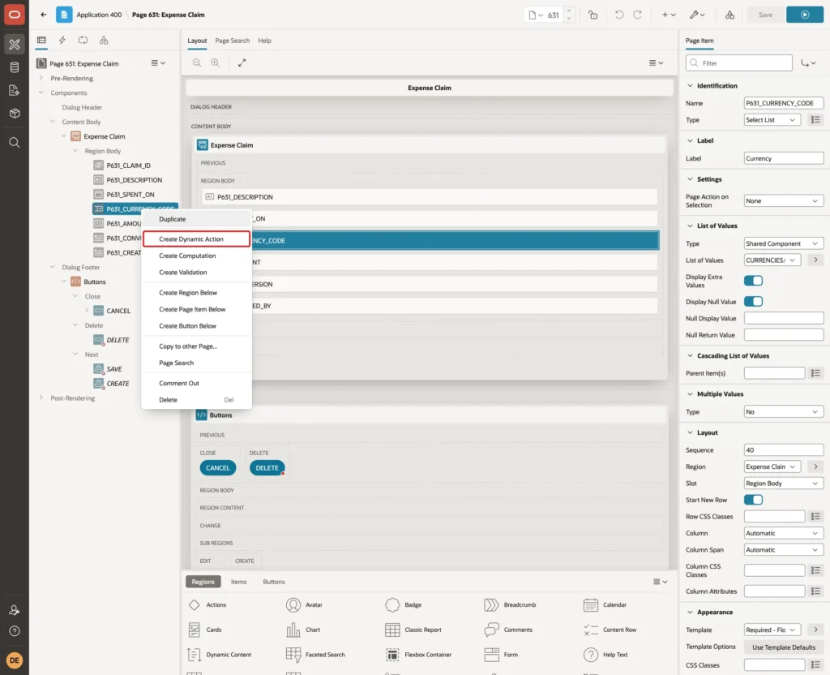The width and height of the screenshot is (830, 675).
Task: Click the DELETE button in layout
Action: coord(267,468)
